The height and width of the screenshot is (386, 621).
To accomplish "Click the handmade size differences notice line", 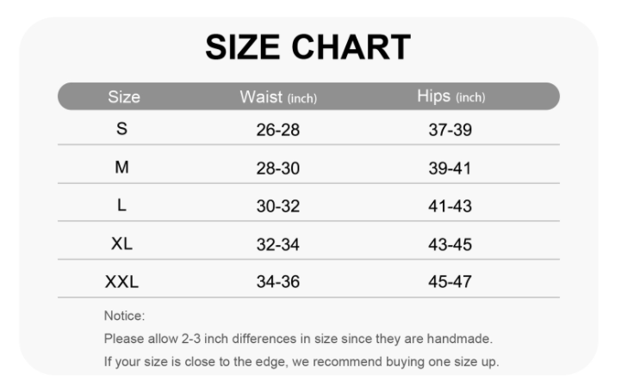I will [297, 339].
